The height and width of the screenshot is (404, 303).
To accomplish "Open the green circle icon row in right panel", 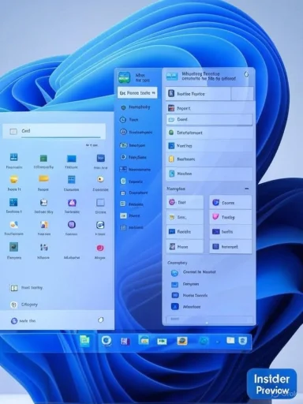I will click(209, 133).
